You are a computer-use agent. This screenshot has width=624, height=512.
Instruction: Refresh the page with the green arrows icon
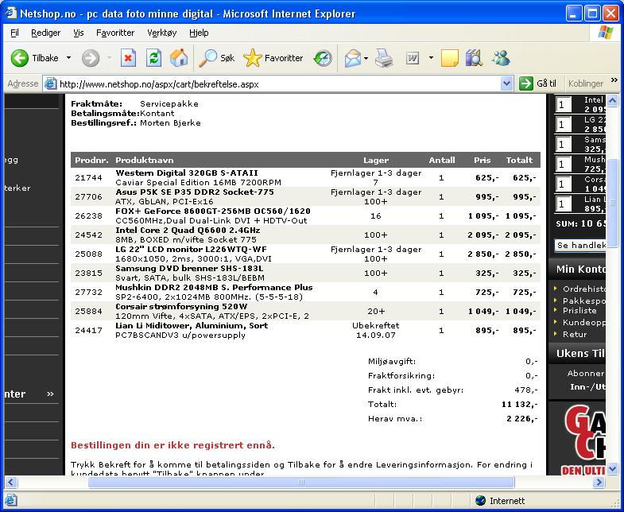pyautogui.click(x=153, y=58)
